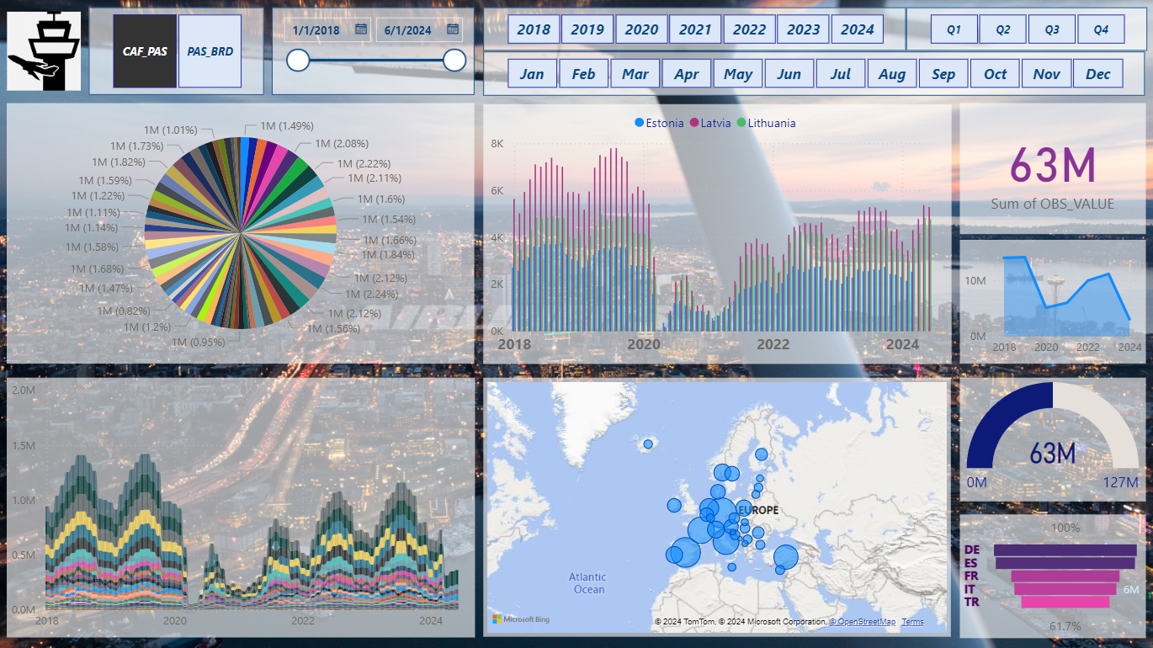Click the Iceland bubble on the map
Screen dimensions: 1153x648
pos(648,444)
